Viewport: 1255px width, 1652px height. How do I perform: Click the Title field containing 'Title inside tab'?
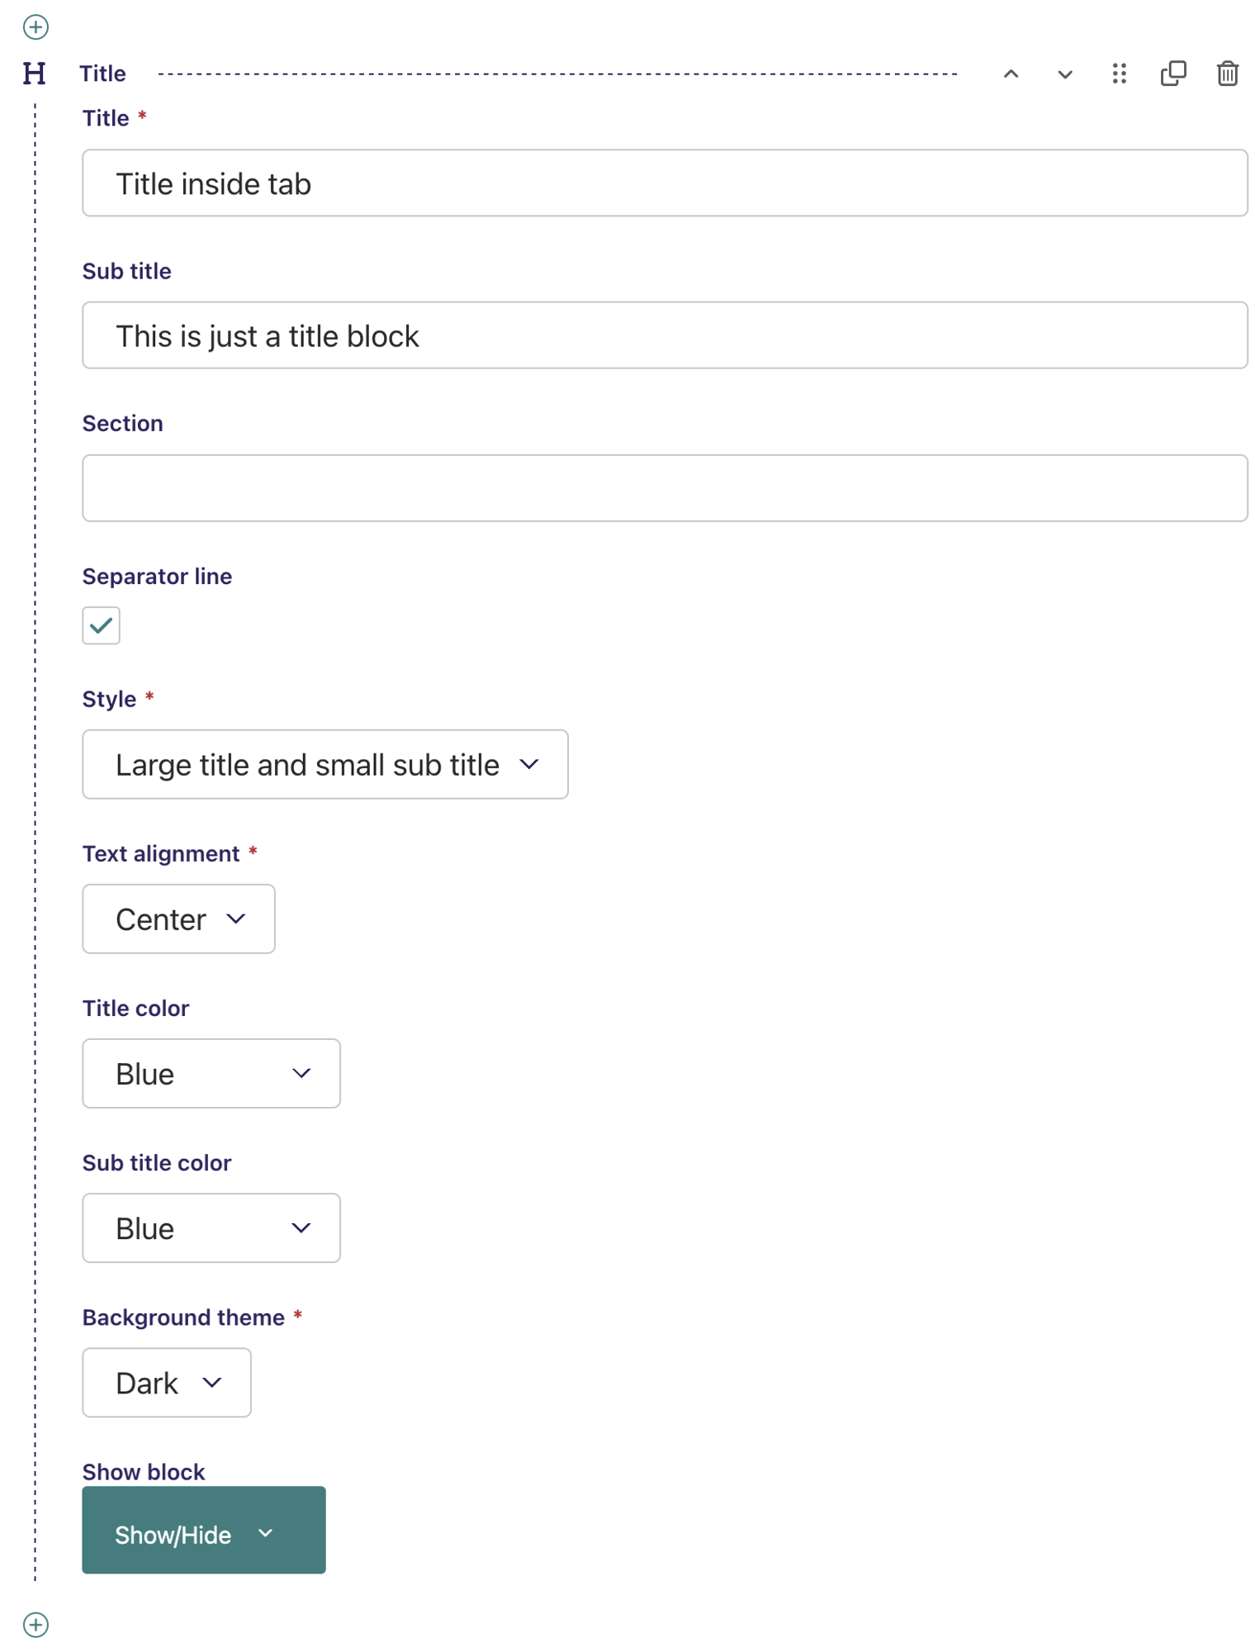[x=665, y=183]
